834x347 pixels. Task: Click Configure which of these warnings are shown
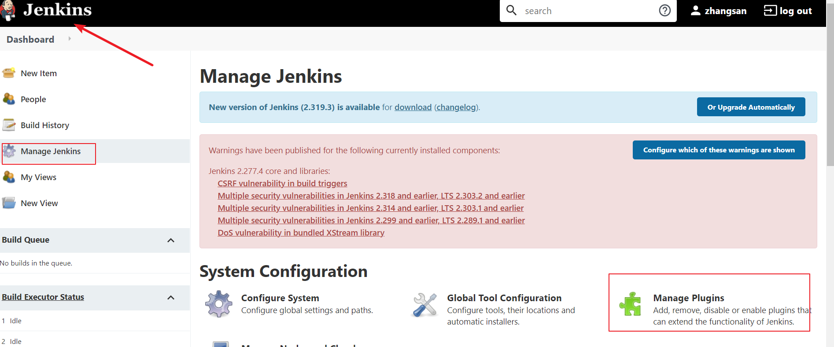point(719,150)
